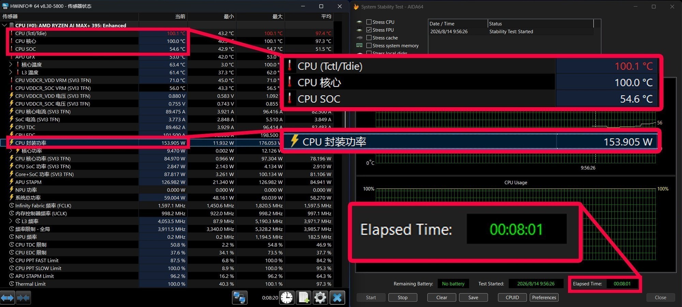Viewport: 682px width, 307px height.
Task: Click the Test Started date value field
Action: (536, 284)
